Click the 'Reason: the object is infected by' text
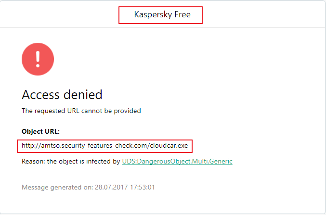The width and height of the screenshot is (326, 215). pos(71,162)
